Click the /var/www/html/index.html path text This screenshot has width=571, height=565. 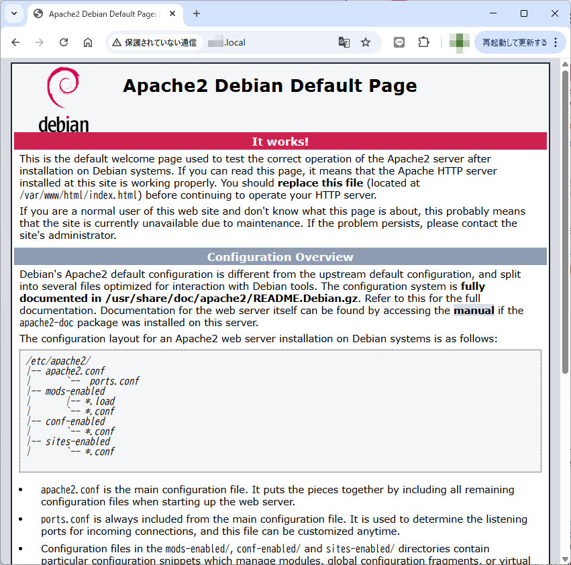[80, 195]
